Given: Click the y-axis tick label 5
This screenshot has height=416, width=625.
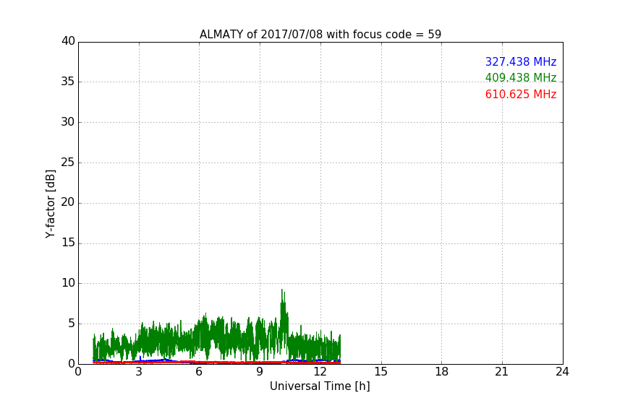Looking at the screenshot, I should 72,324.
